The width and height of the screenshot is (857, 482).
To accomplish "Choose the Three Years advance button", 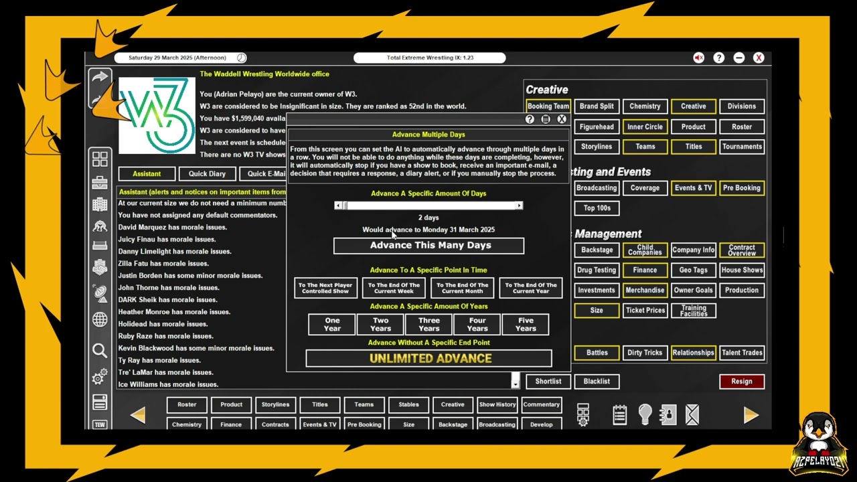I will click(428, 325).
